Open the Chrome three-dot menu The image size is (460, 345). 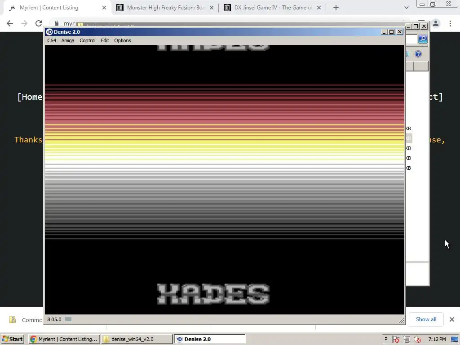[x=450, y=23]
